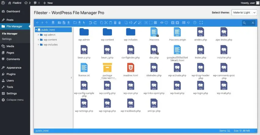Extract archive using toolbar icon
Screen dimensions: 260x135
[x=173, y=23]
